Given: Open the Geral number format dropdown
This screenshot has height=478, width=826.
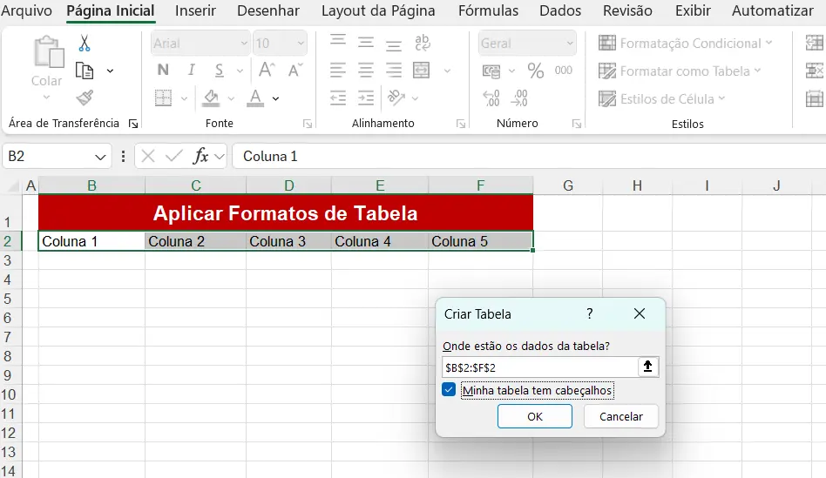Looking at the screenshot, I should coord(570,44).
